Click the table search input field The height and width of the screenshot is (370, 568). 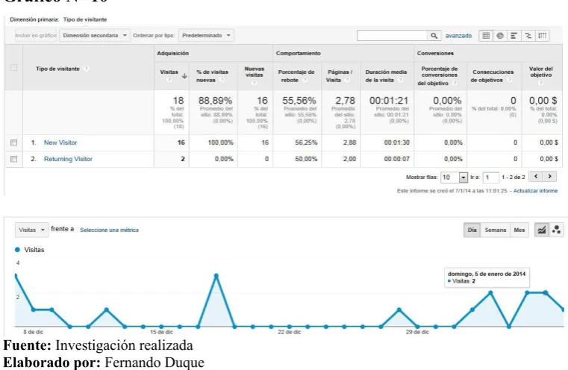[393, 36]
